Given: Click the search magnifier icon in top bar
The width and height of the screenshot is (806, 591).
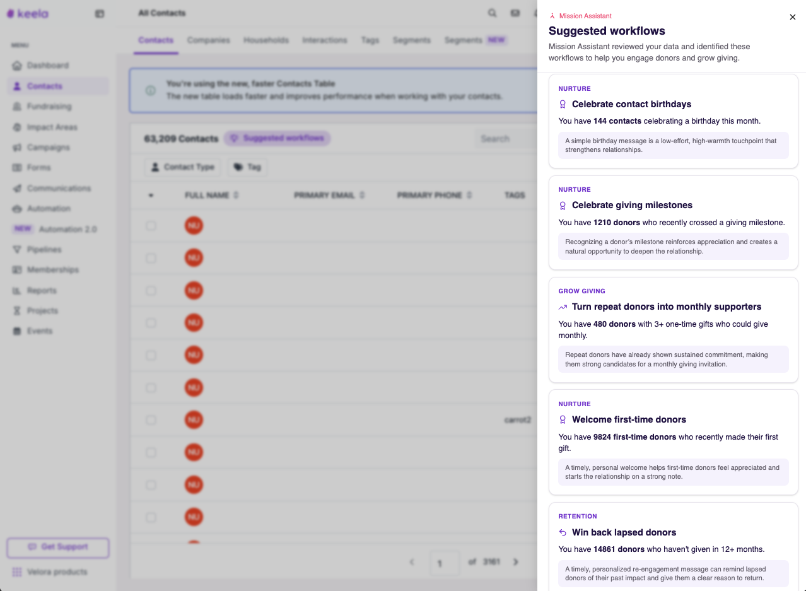Looking at the screenshot, I should click(492, 13).
